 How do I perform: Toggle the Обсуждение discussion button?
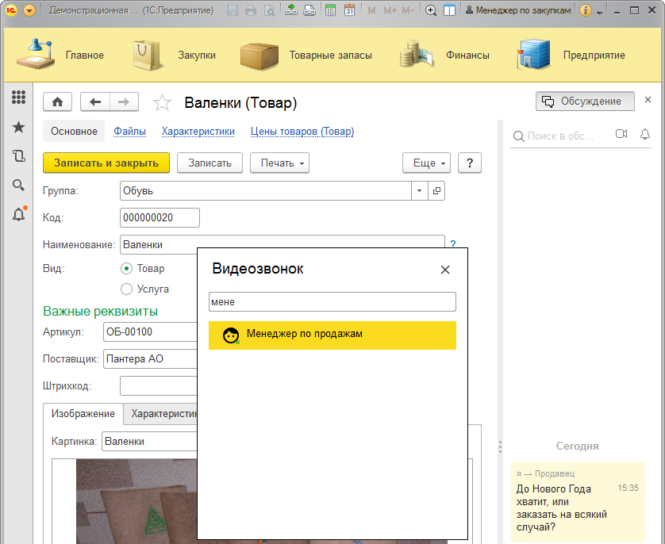pos(585,102)
